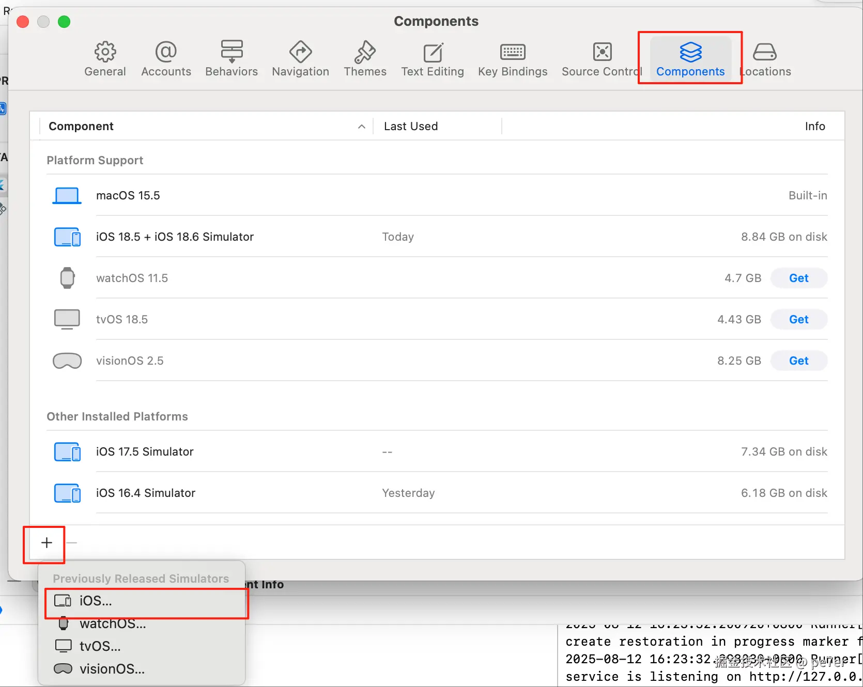
Task: Select the macOS 15.5 laptop icon
Action: pos(67,195)
